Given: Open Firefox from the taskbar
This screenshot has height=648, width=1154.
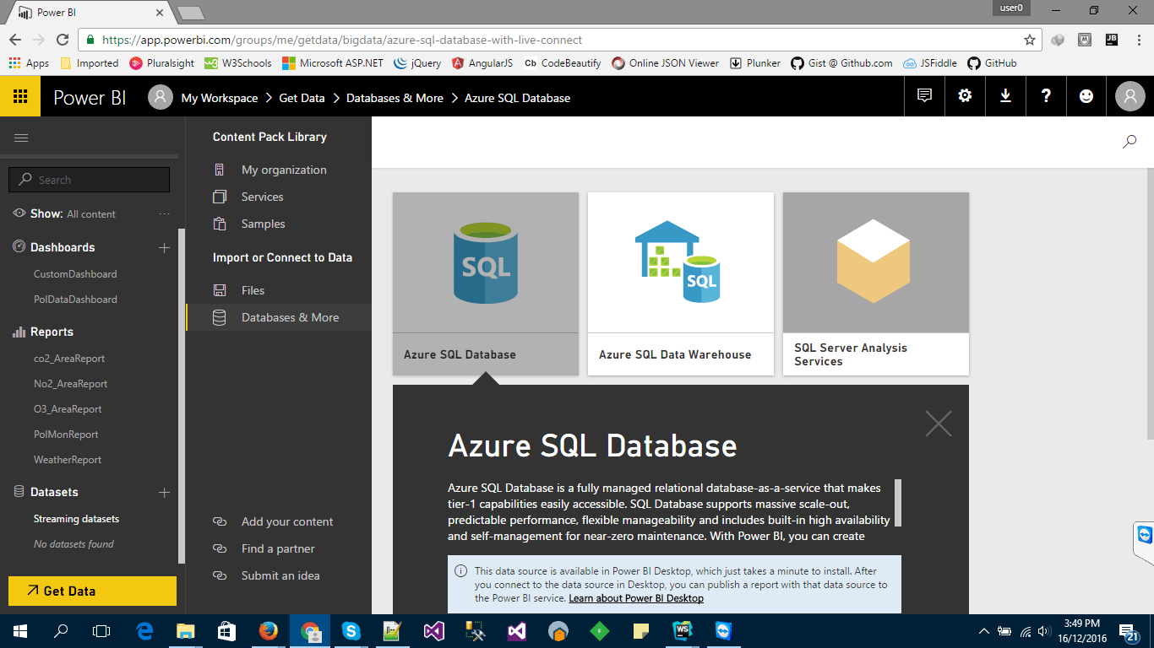Looking at the screenshot, I should pyautogui.click(x=269, y=630).
